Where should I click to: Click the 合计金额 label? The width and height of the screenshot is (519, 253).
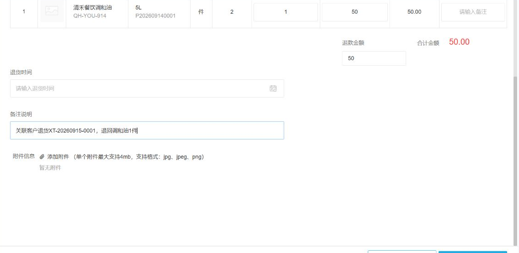coord(428,43)
